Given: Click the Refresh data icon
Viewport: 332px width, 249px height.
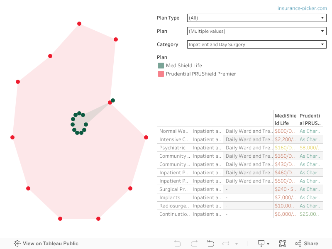Looking at the screenshot, I should click(x=226, y=244).
